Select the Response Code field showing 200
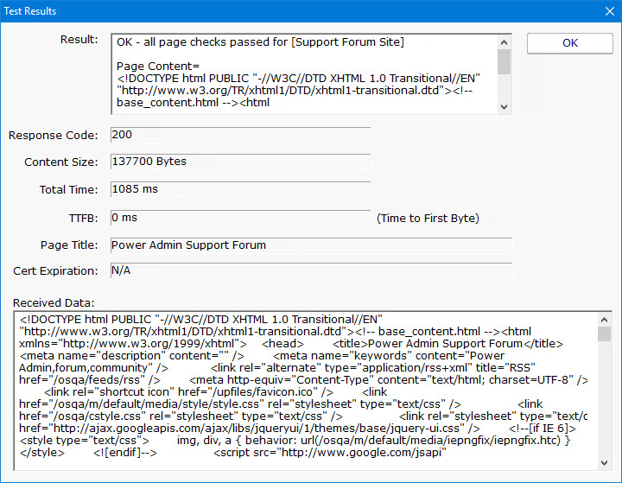Image resolution: width=622 pixels, height=483 pixels. pos(240,136)
